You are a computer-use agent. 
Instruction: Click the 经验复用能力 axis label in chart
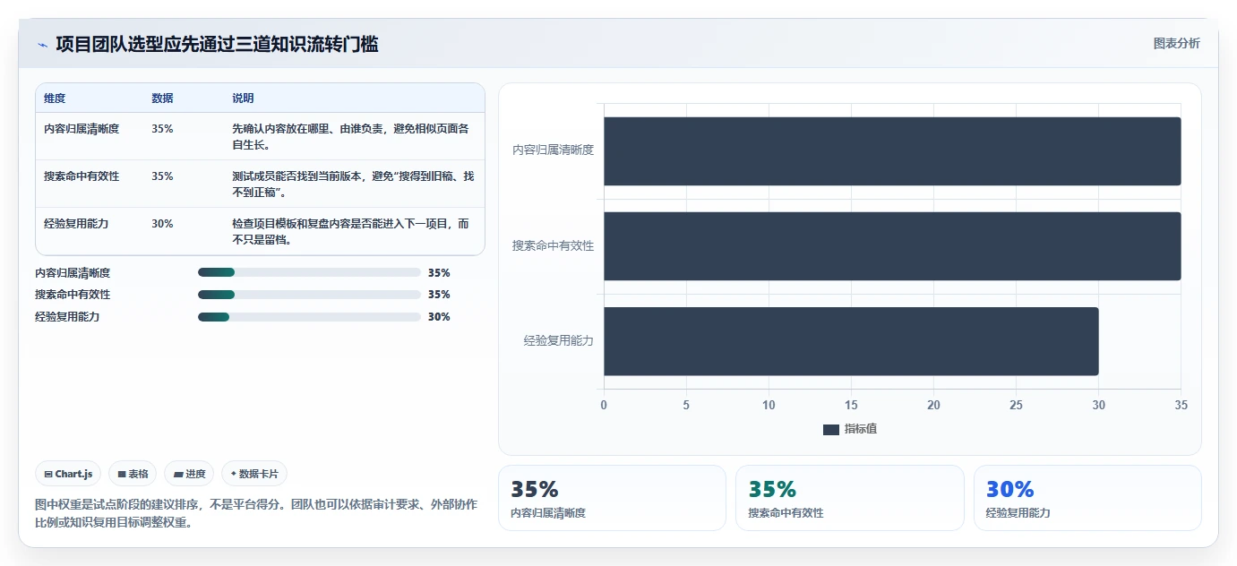(559, 340)
